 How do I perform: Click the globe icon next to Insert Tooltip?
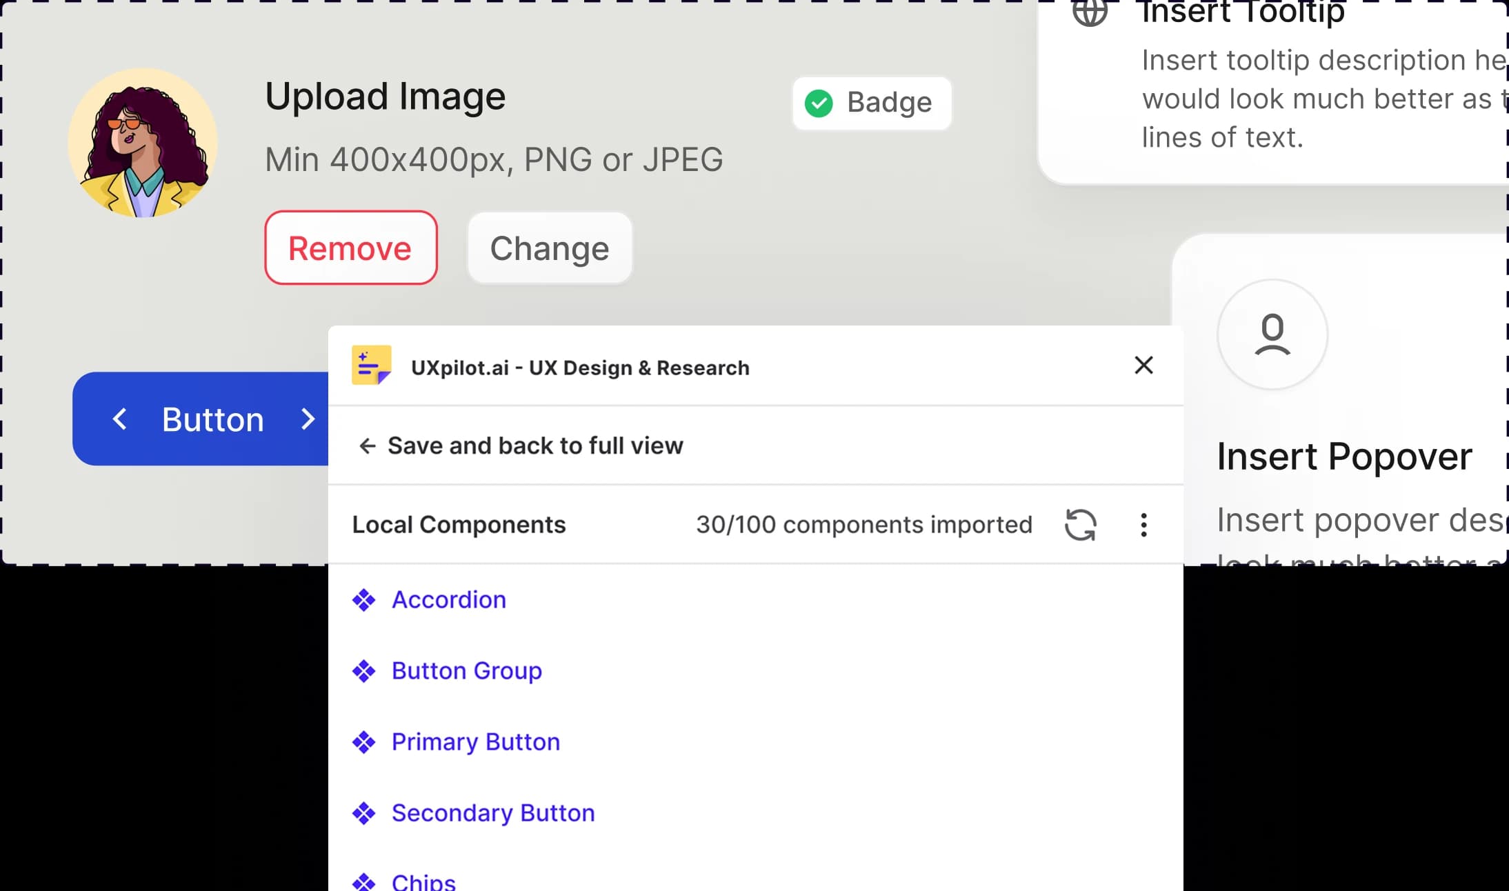1092,12
